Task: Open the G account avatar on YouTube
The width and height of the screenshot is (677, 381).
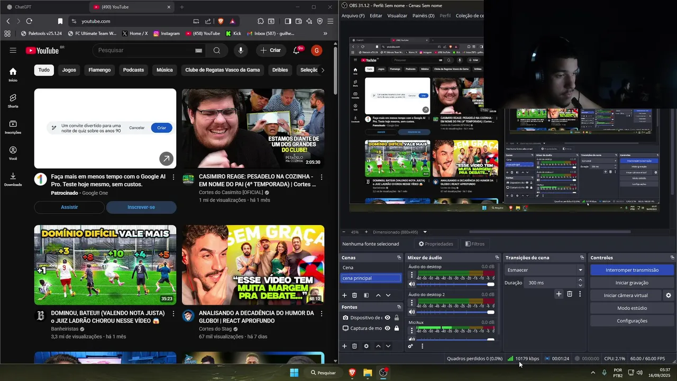Action: click(316, 50)
